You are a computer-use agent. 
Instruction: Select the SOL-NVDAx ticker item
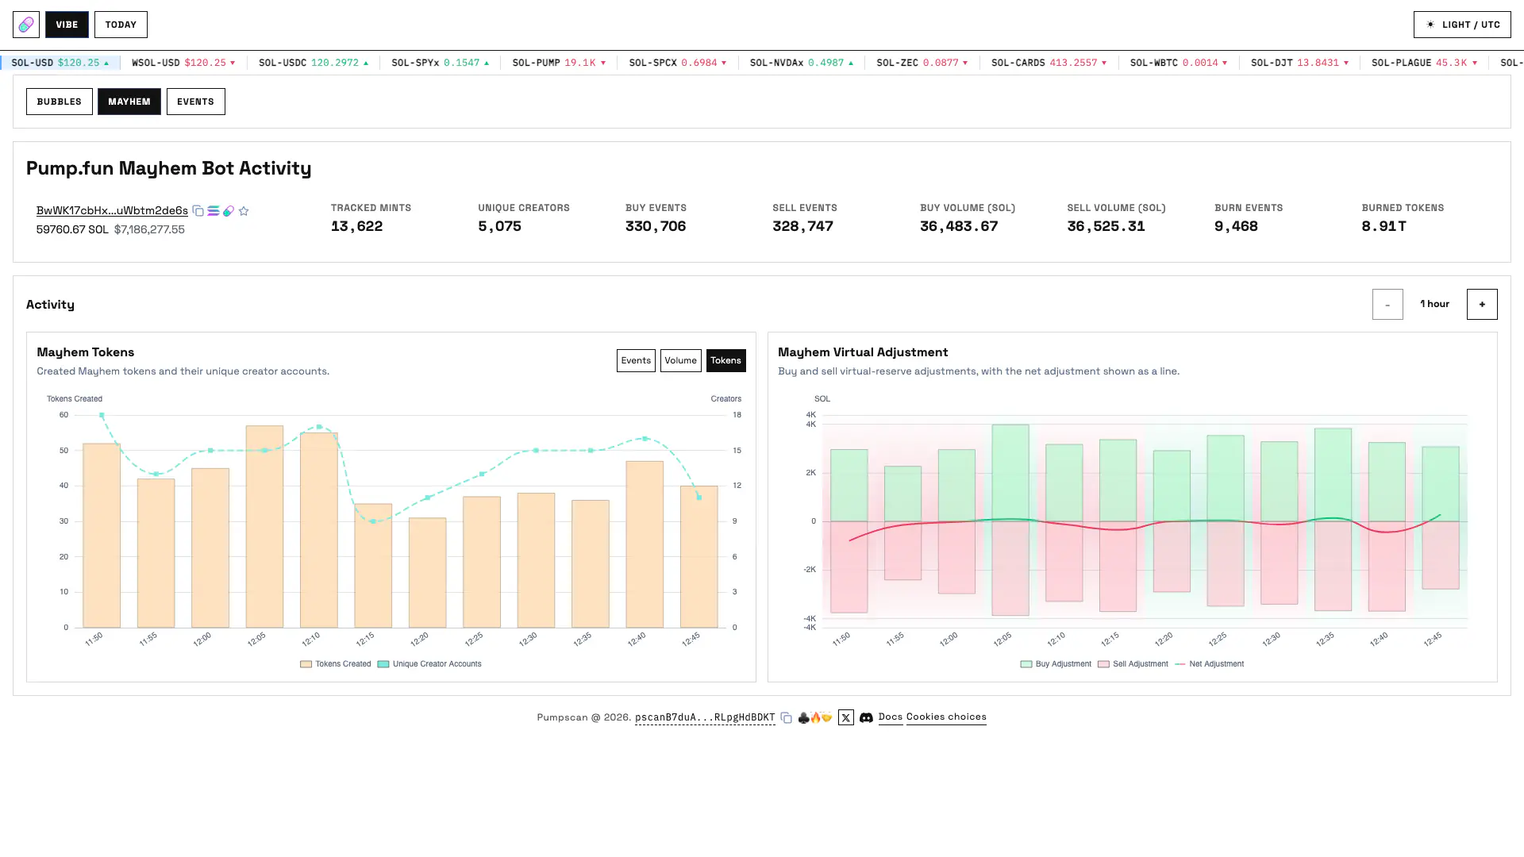click(x=802, y=63)
